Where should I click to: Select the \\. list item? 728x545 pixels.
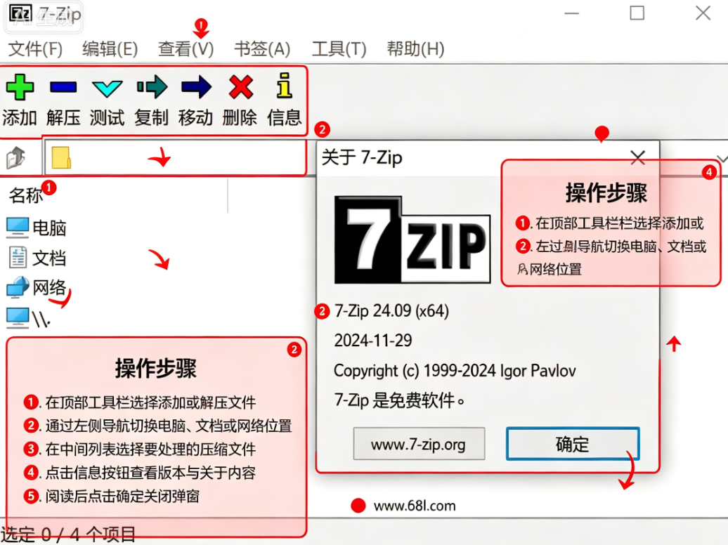click(29, 318)
